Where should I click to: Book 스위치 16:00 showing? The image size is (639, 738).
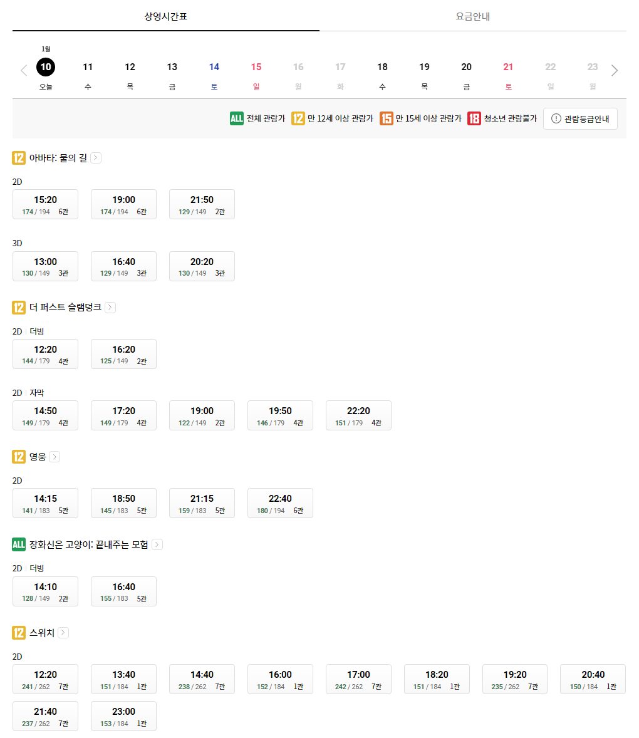point(281,679)
